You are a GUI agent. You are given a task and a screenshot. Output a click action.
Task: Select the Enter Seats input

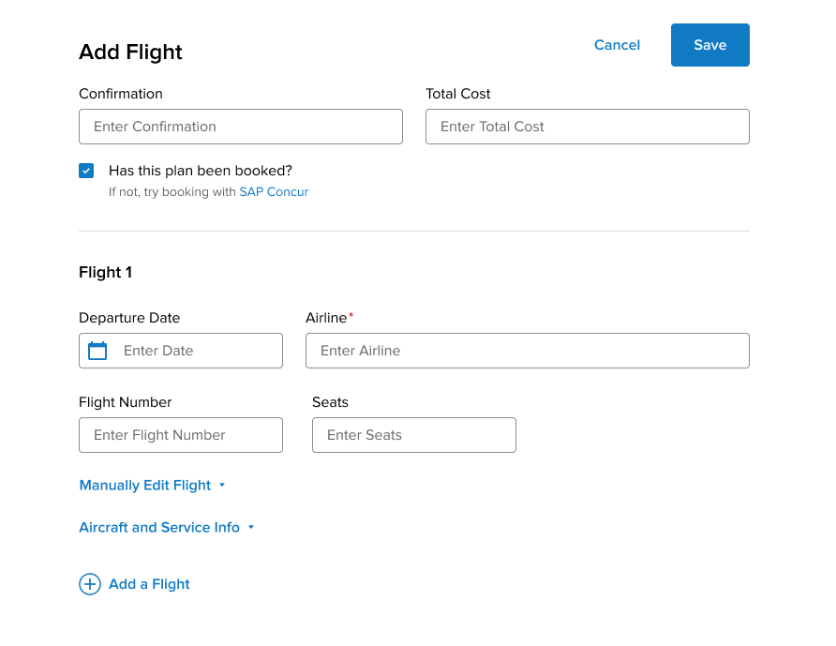tap(414, 435)
